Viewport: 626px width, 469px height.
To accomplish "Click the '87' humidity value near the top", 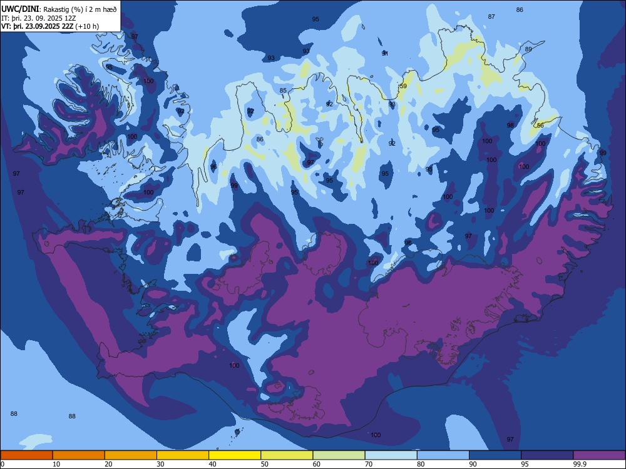I will tap(491, 17).
